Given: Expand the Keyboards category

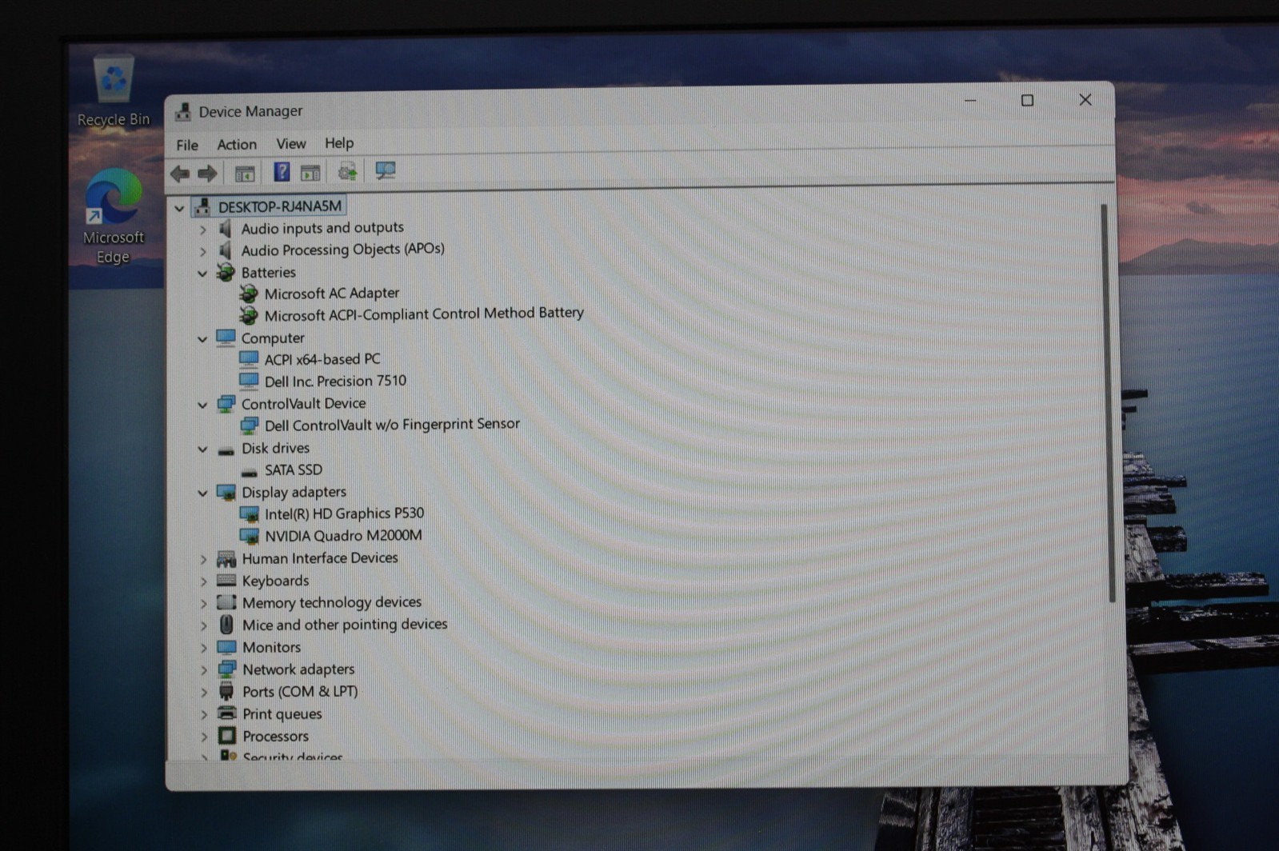Looking at the screenshot, I should (203, 581).
